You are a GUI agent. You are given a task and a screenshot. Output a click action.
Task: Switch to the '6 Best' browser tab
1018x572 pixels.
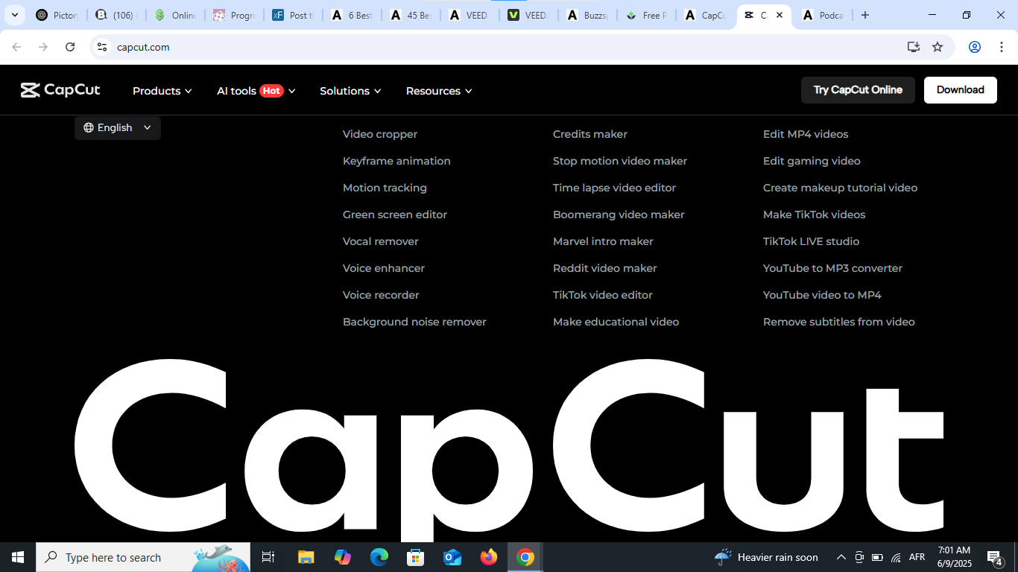pos(352,15)
